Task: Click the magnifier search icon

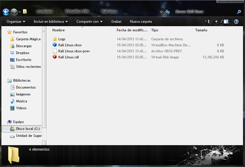Action: (x=239, y=12)
